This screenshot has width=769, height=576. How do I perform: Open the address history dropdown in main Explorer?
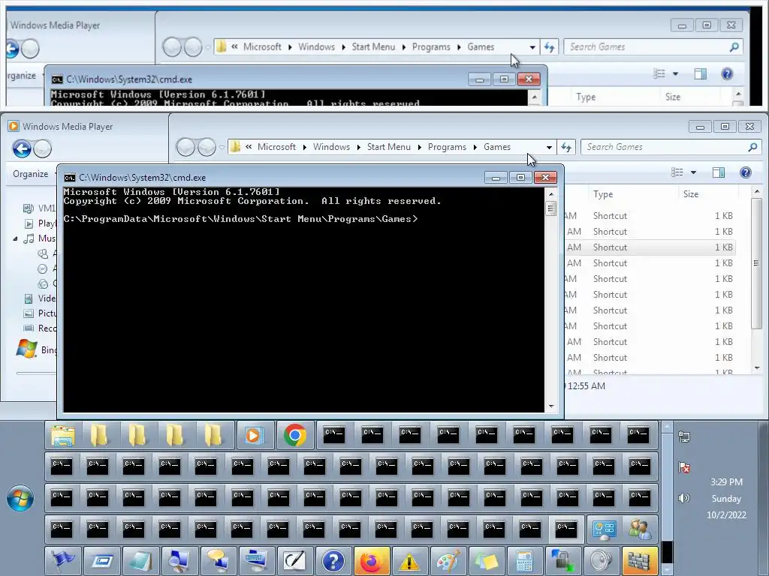pos(549,147)
